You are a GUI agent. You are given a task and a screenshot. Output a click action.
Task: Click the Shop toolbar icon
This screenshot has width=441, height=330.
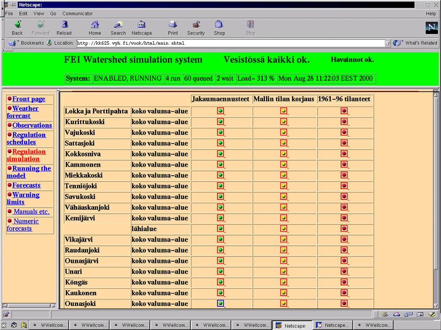coord(219,24)
